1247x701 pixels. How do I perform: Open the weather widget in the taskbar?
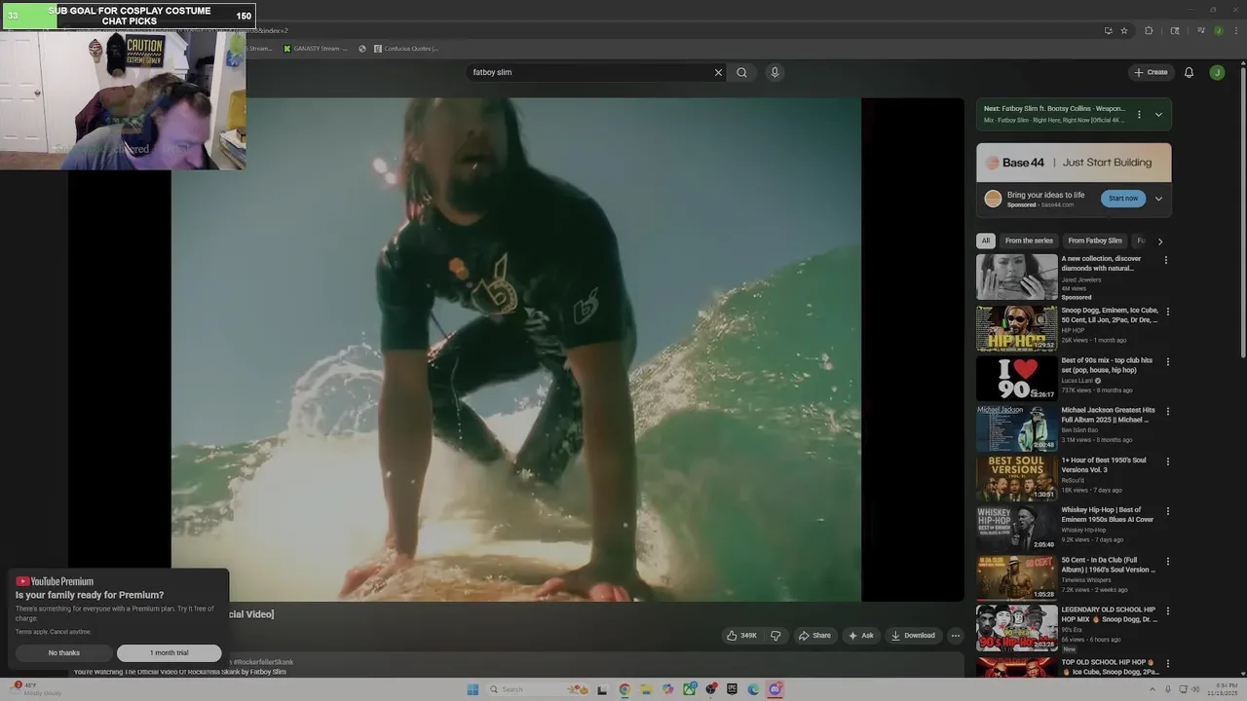coord(36,689)
